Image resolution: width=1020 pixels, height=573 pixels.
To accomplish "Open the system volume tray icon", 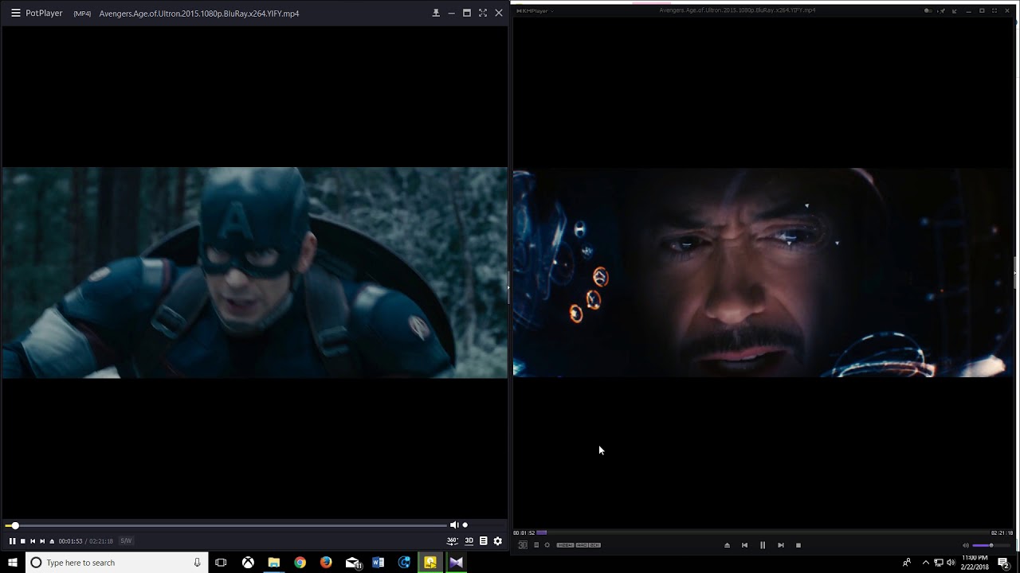I will click(x=951, y=563).
